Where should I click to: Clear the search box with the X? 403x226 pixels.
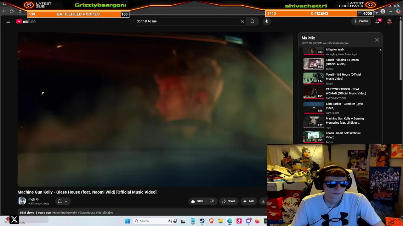(242, 21)
